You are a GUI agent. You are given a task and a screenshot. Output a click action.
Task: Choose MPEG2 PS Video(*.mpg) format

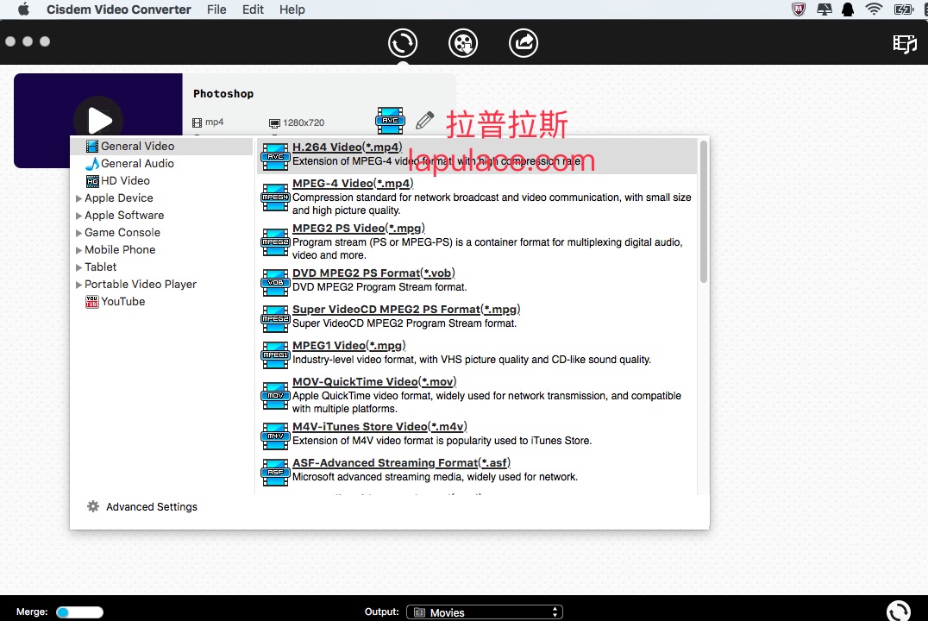[x=477, y=241]
